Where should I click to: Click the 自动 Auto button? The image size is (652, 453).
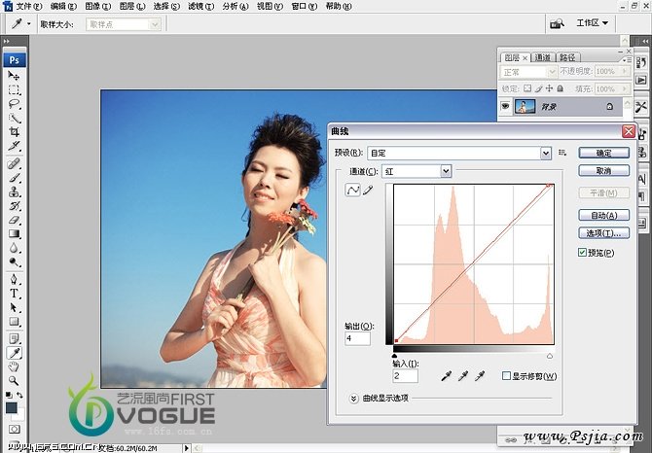(603, 215)
